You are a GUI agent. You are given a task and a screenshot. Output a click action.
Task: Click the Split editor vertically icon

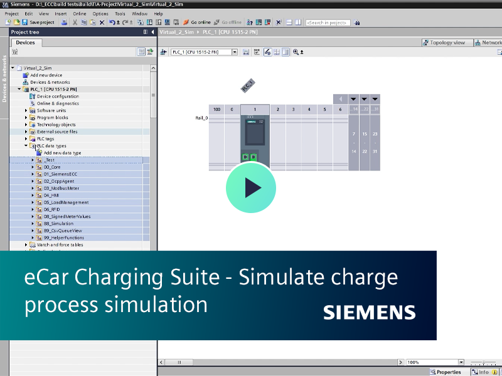tap(298, 23)
